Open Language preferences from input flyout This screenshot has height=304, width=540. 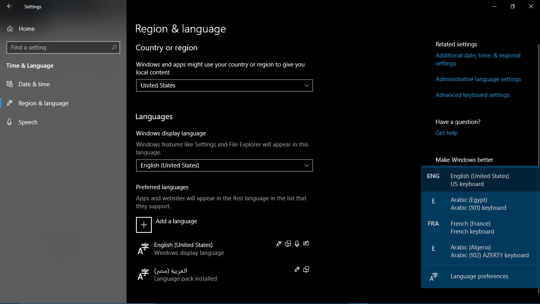[480, 277]
